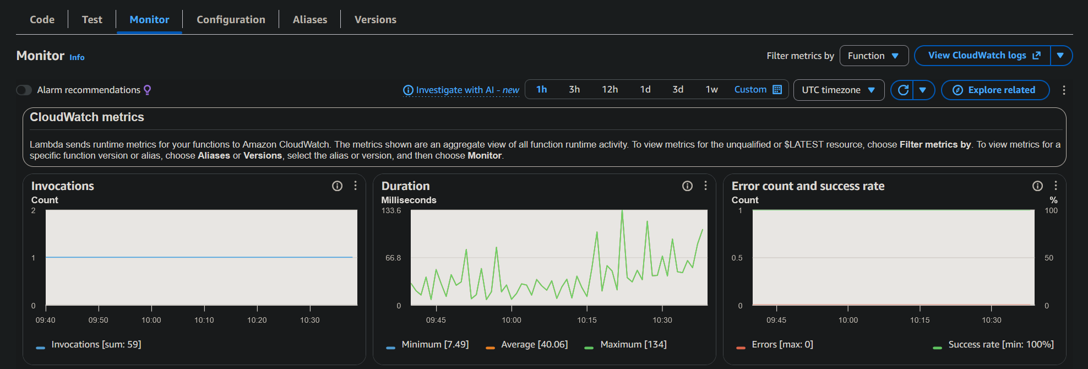Select the 1d time range
The height and width of the screenshot is (369, 1088).
(645, 89)
